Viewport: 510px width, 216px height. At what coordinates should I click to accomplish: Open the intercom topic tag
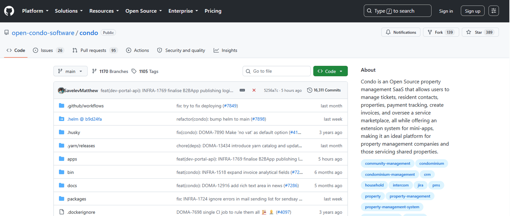[401, 185]
